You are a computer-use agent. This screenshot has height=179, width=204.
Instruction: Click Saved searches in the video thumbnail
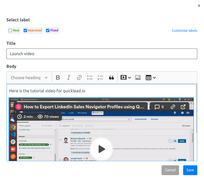click(x=141, y=119)
